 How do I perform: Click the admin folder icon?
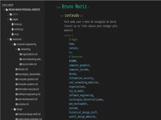tap(11, 14)
